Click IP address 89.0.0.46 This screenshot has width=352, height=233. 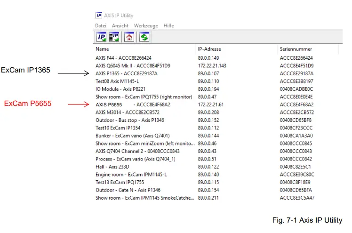207,144
